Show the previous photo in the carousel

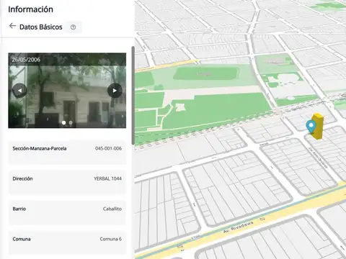[19, 91]
